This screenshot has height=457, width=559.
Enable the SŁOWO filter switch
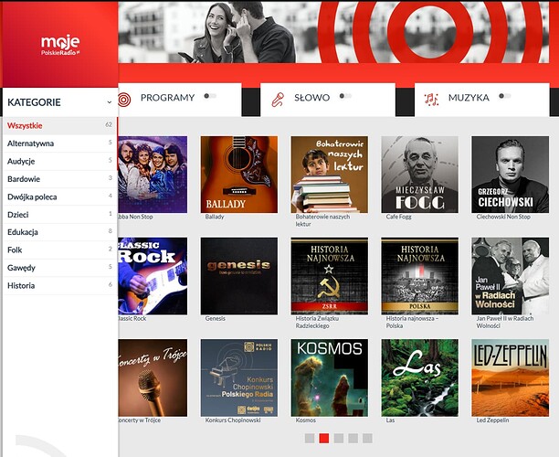[x=345, y=96]
